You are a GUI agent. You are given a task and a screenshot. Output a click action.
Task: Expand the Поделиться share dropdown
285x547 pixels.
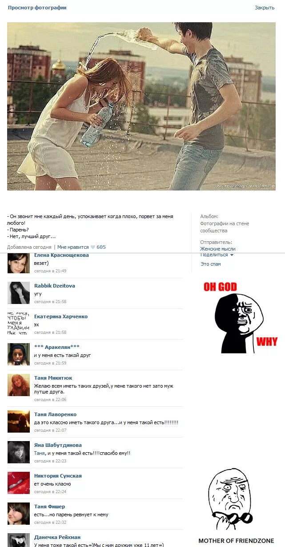(x=217, y=255)
